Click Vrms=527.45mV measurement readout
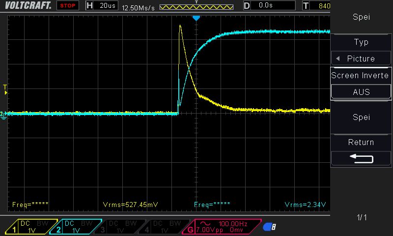Image resolution: width=393 pixels, height=236 pixels. 130,205
